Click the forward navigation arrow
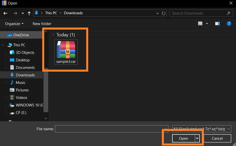 point(15,13)
